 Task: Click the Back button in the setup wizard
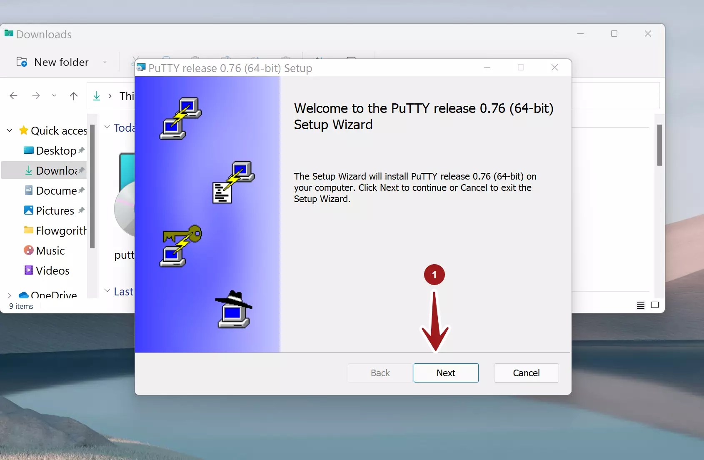[x=379, y=373]
